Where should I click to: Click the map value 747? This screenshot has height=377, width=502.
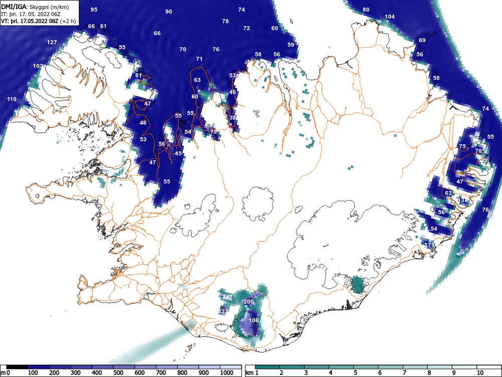coord(227,297)
